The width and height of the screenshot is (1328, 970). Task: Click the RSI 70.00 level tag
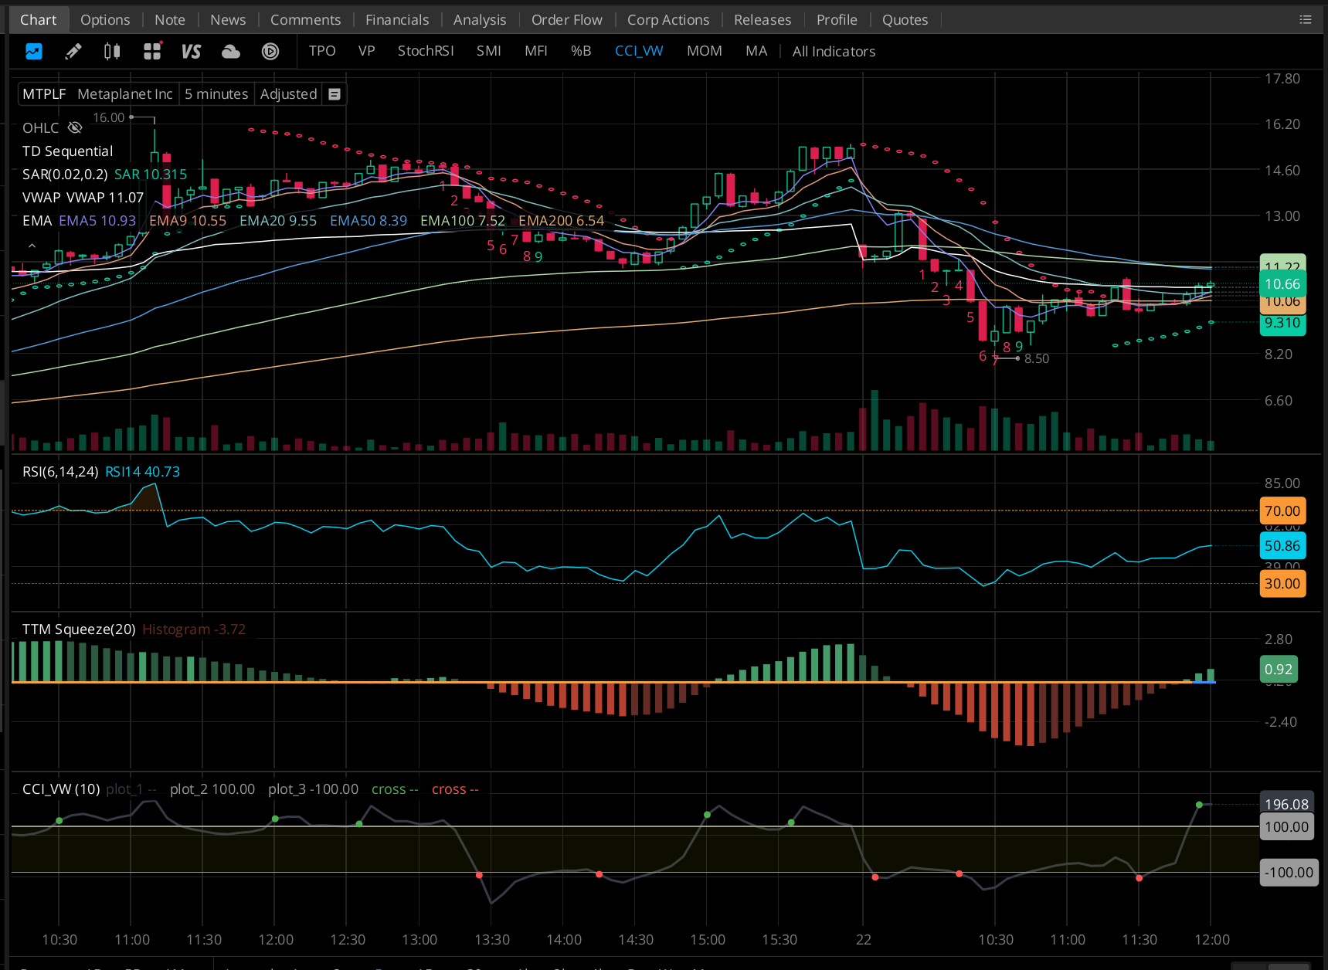click(x=1282, y=511)
